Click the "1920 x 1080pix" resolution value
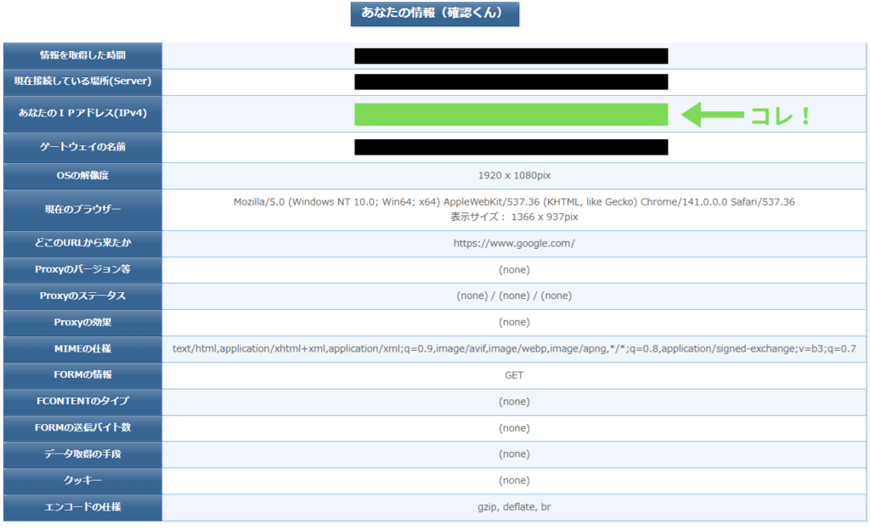Image resolution: width=870 pixels, height=530 pixels. tap(514, 176)
